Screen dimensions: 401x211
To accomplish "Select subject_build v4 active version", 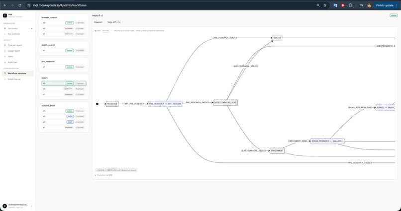I will (64, 111).
